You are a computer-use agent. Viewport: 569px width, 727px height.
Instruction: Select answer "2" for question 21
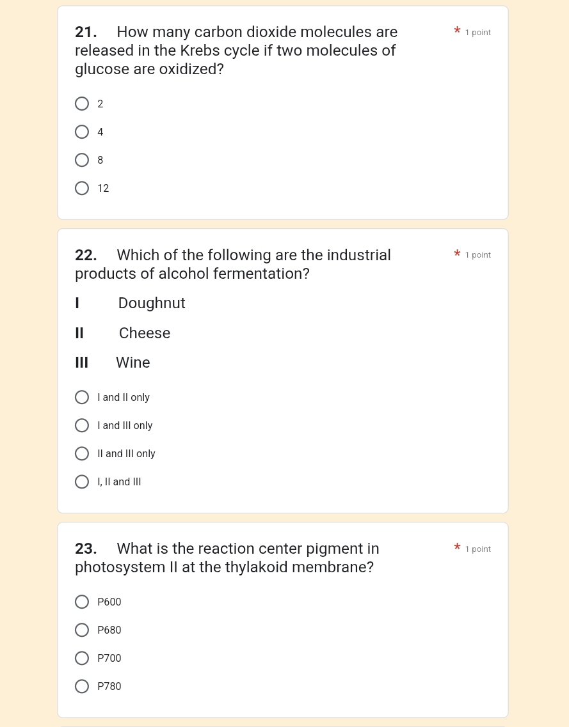[82, 104]
